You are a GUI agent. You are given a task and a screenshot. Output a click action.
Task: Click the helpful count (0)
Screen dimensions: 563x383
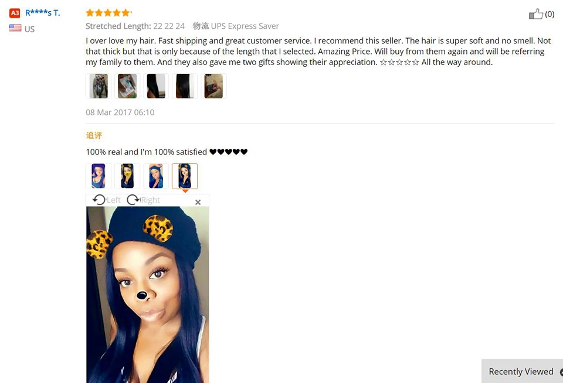(550, 14)
